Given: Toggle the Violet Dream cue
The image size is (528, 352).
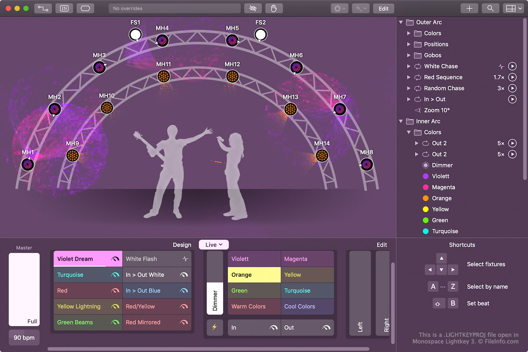Looking at the screenshot, I should (x=88, y=259).
